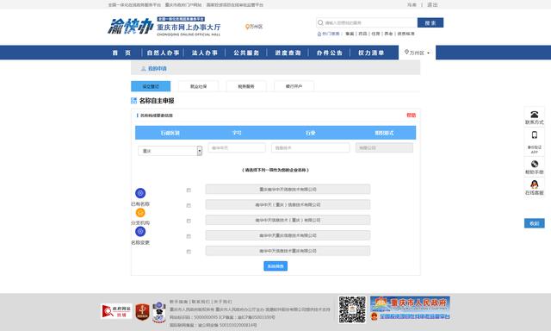The image size is (551, 331).
Task: Open the 我的申请 link
Action: pyautogui.click(x=157, y=69)
